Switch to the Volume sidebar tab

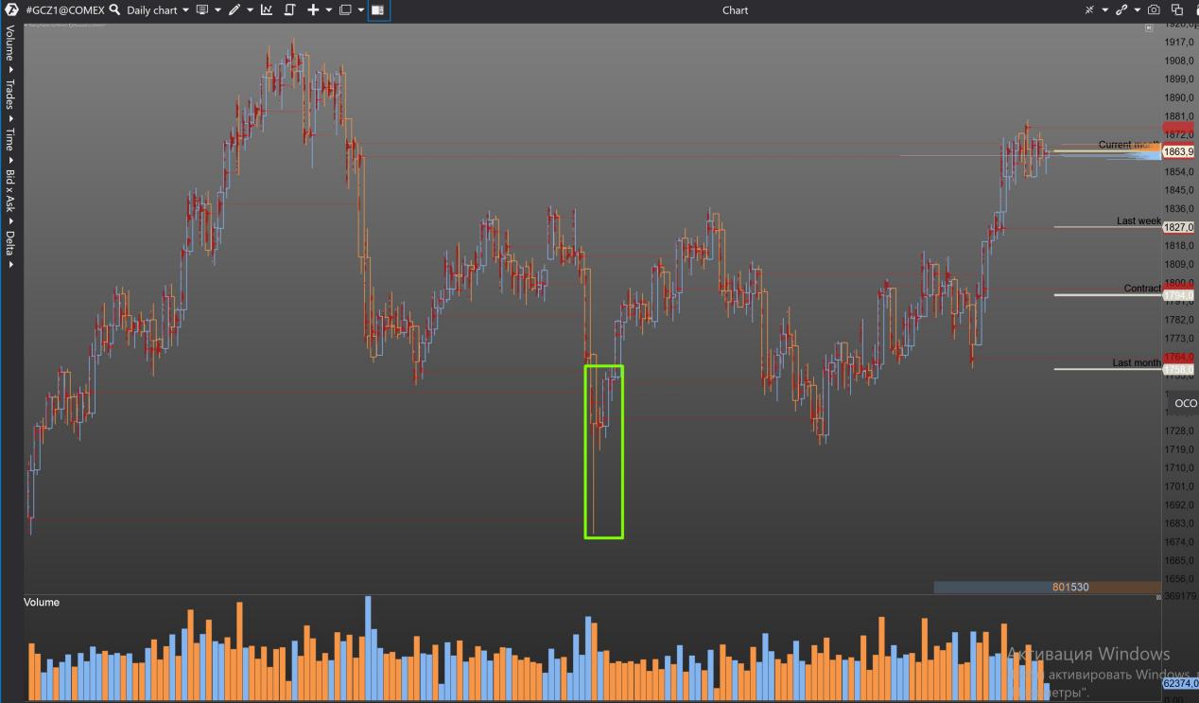[10, 43]
